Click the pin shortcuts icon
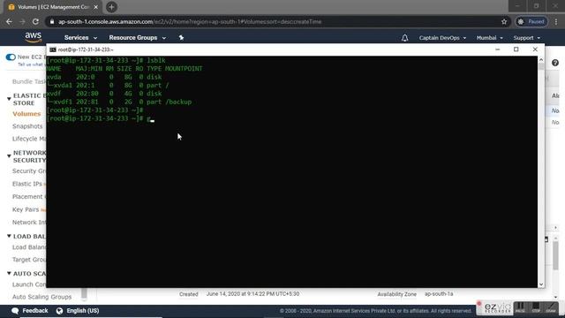Image resolution: width=565 pixels, height=318 pixels. point(181,37)
